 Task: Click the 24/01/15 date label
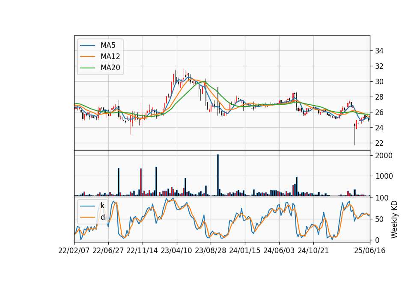pos(245,251)
